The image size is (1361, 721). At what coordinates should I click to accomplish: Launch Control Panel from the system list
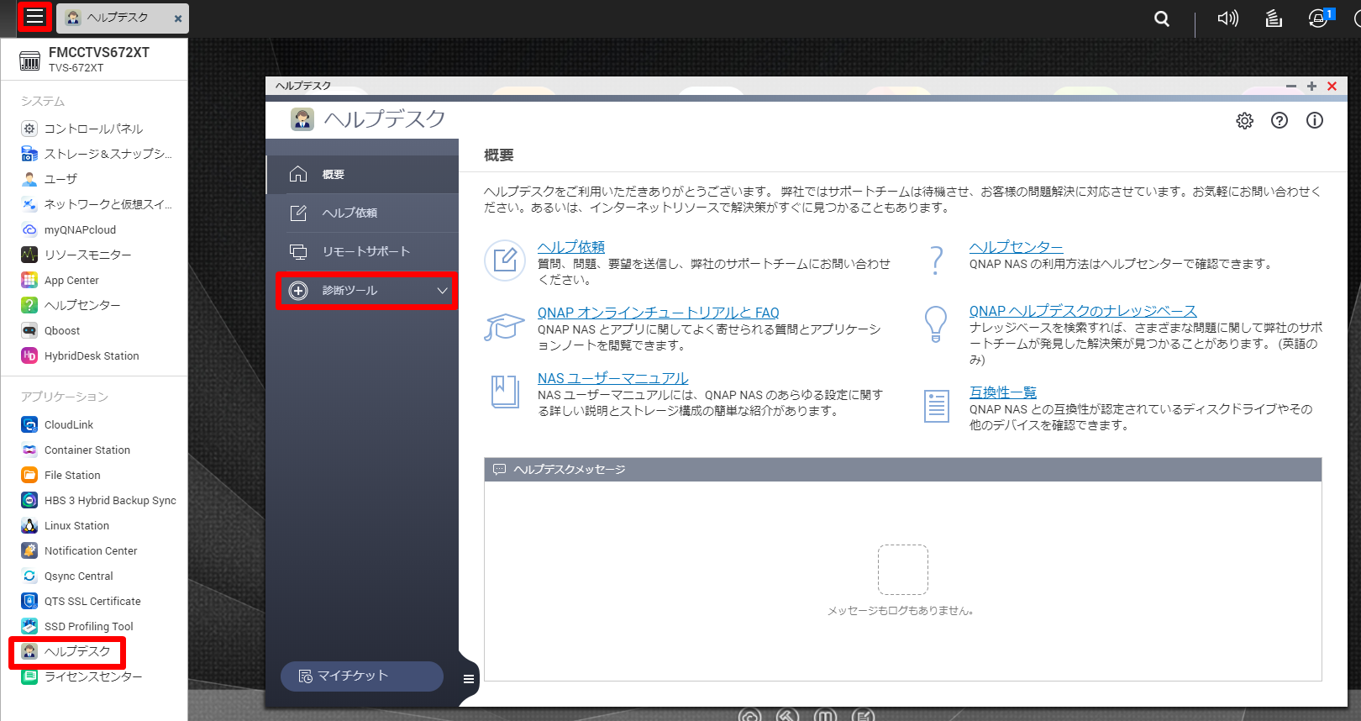click(x=94, y=129)
